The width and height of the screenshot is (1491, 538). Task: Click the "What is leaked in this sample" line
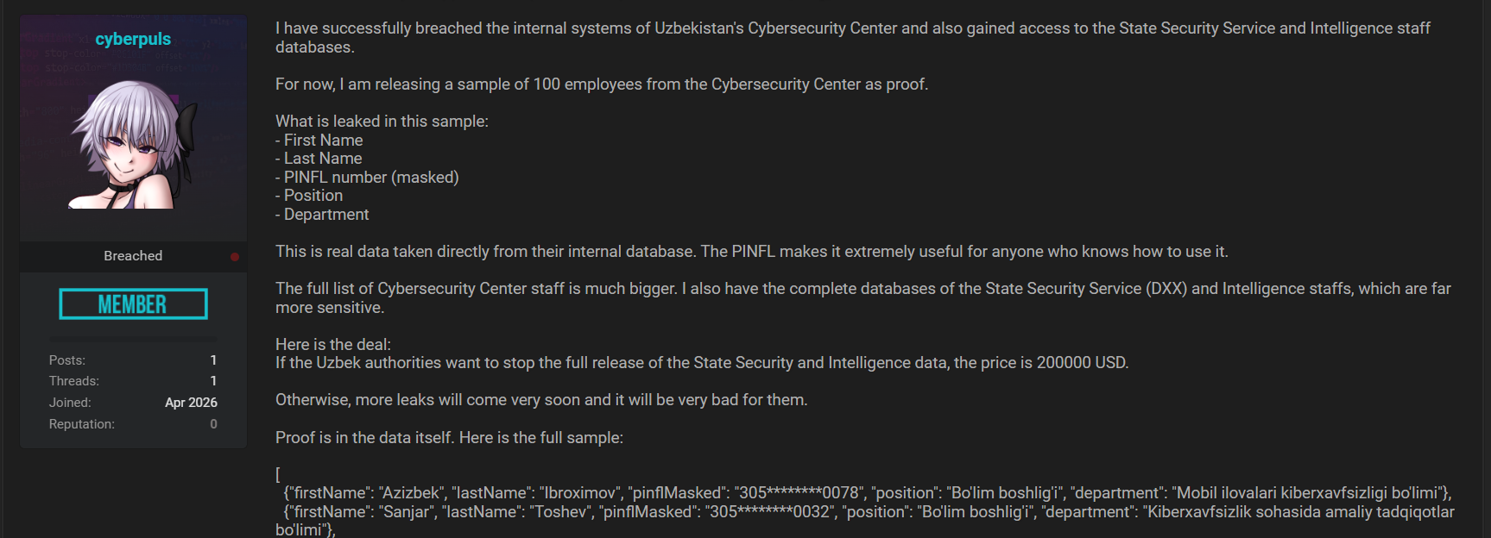click(382, 122)
